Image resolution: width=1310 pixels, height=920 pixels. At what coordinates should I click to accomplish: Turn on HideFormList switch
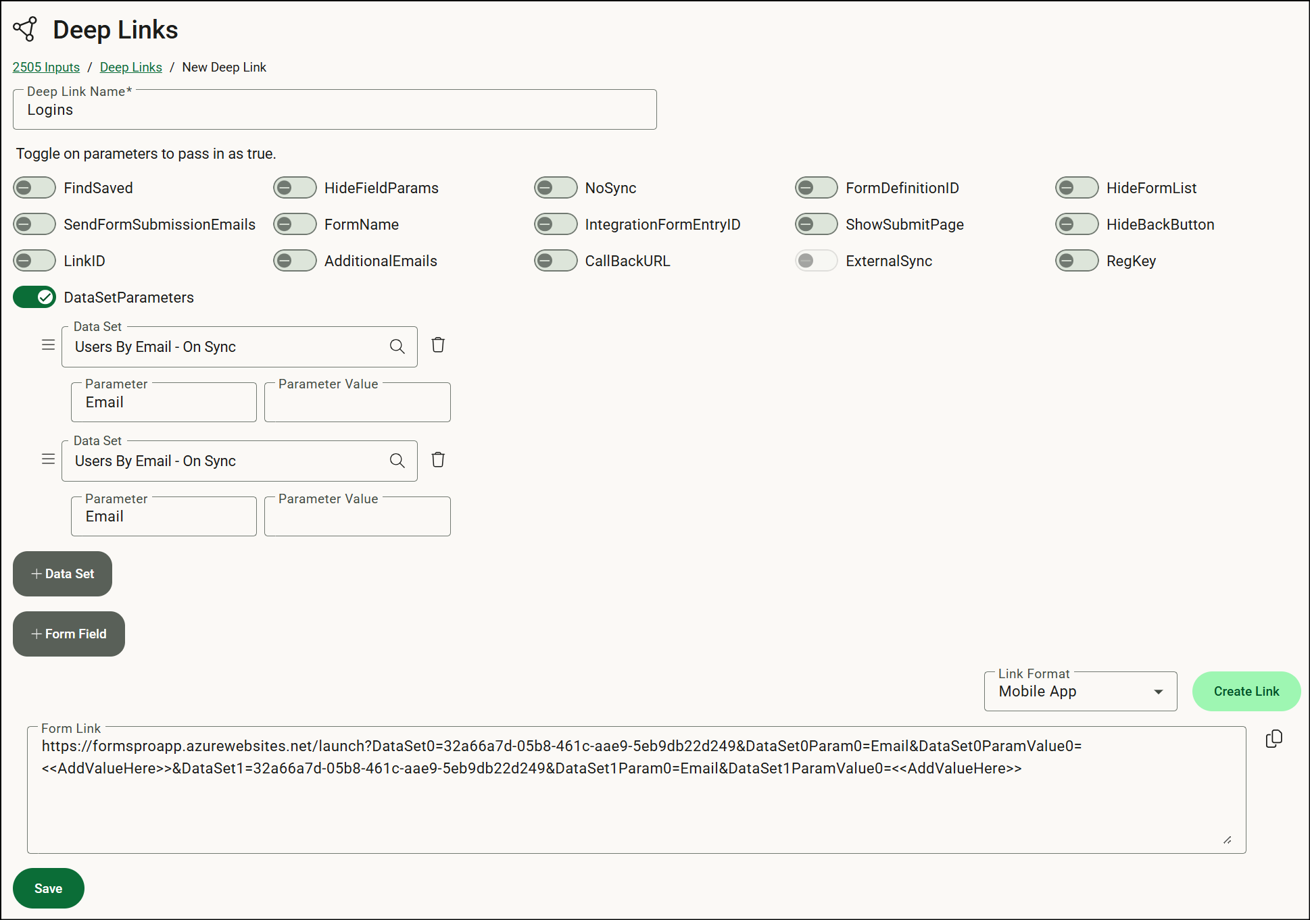tap(1077, 188)
